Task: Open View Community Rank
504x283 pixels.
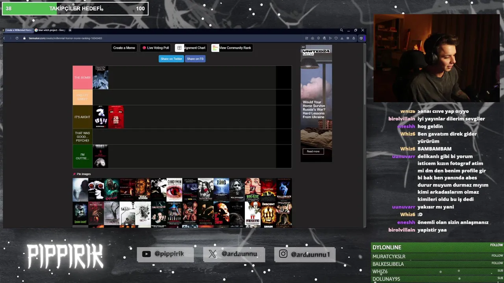Action: [232, 48]
